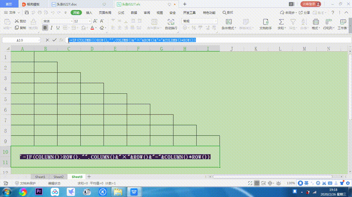Screen dimensions: 352x197
Task: Open the number format 常规 dropdown
Action: tap(216, 21)
